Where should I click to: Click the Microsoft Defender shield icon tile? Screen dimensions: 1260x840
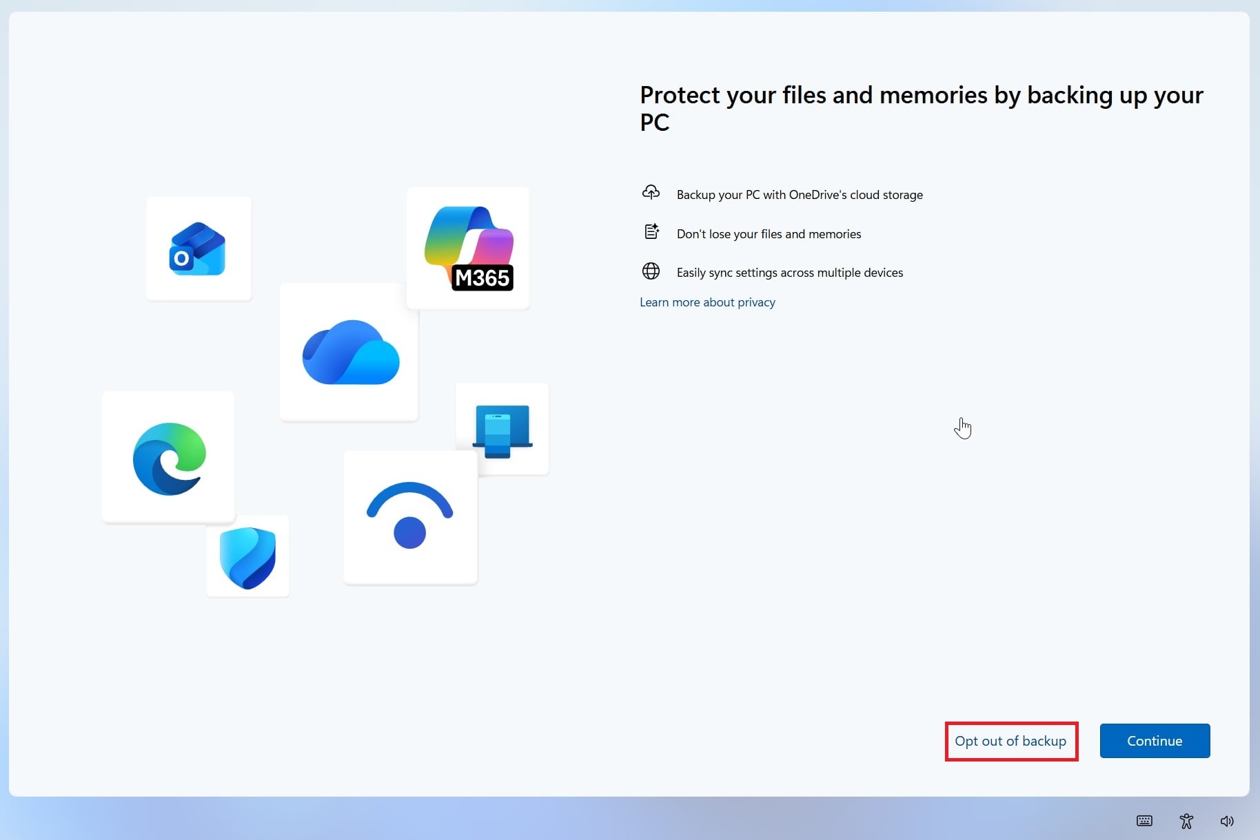[247, 557]
